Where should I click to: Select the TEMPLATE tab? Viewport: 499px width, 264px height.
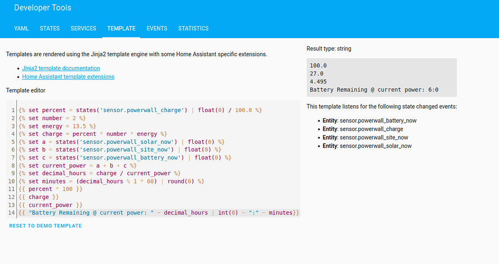coord(121,28)
